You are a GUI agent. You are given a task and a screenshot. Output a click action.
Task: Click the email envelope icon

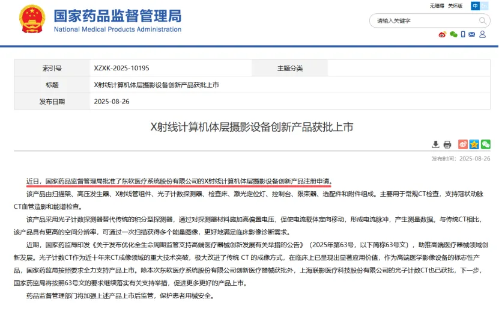coord(473,35)
